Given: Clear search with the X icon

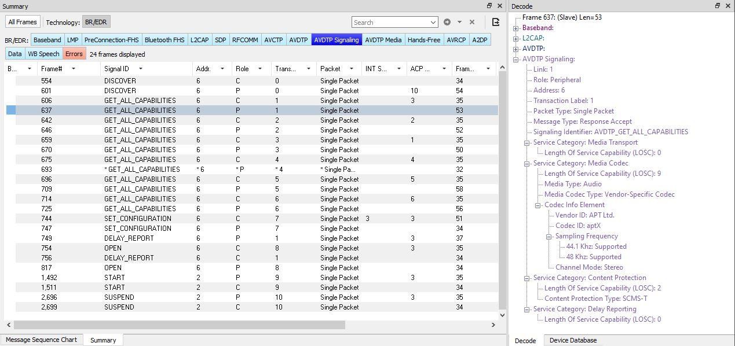Looking at the screenshot, I should tap(472, 22).
